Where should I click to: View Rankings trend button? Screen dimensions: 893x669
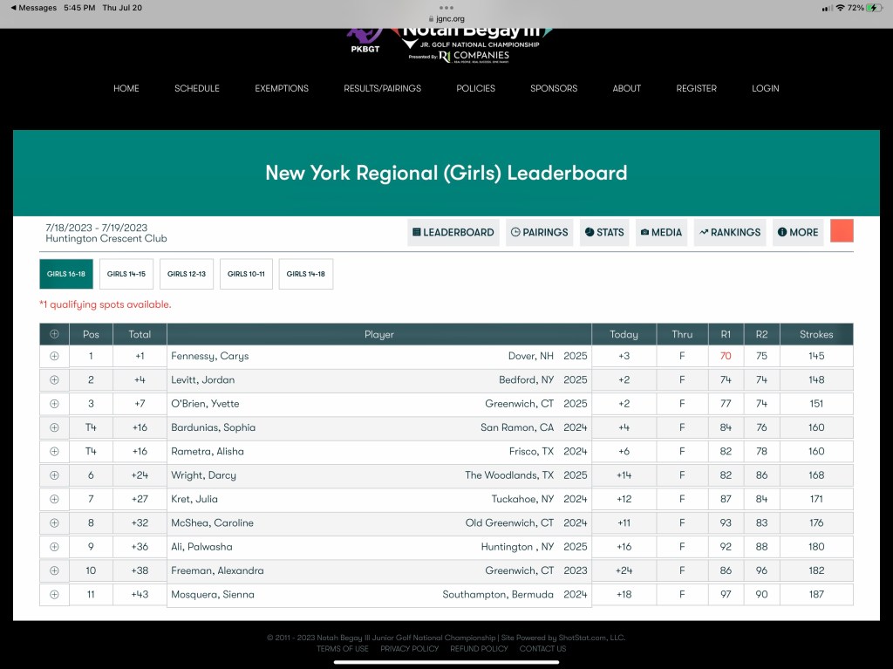point(729,233)
